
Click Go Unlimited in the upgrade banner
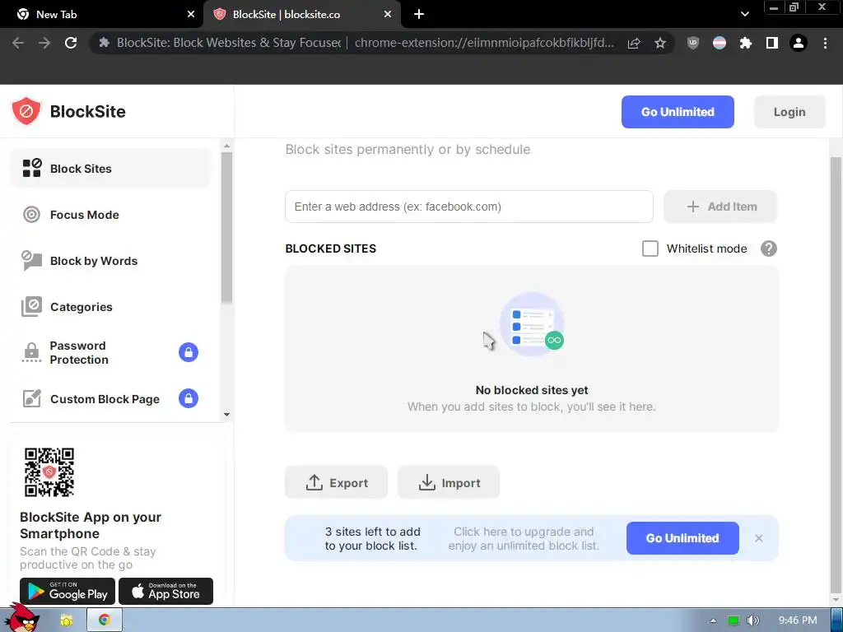(682, 538)
